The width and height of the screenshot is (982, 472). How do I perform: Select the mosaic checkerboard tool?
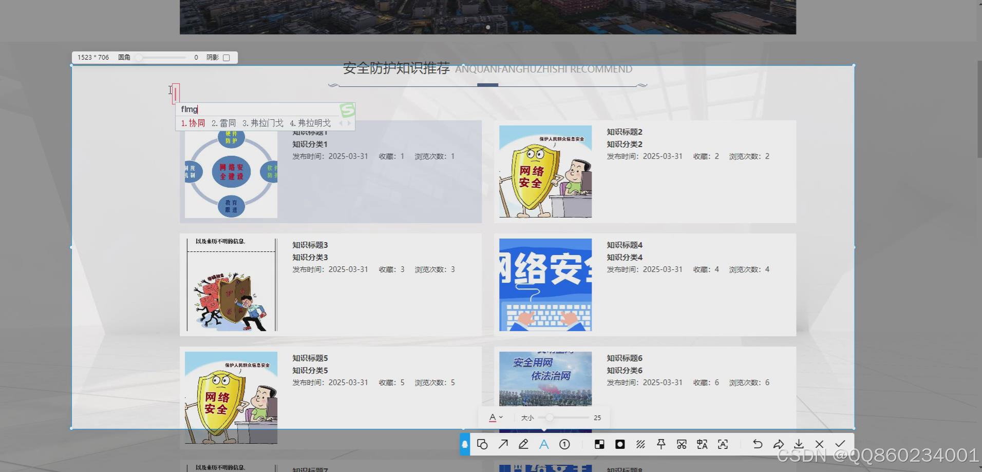599,444
